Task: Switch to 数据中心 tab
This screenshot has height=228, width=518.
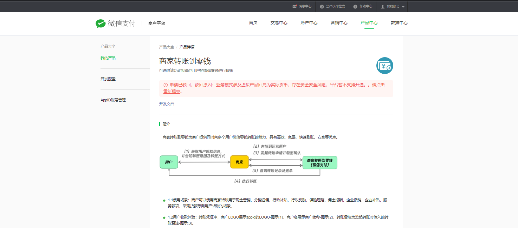Action: [x=399, y=23]
